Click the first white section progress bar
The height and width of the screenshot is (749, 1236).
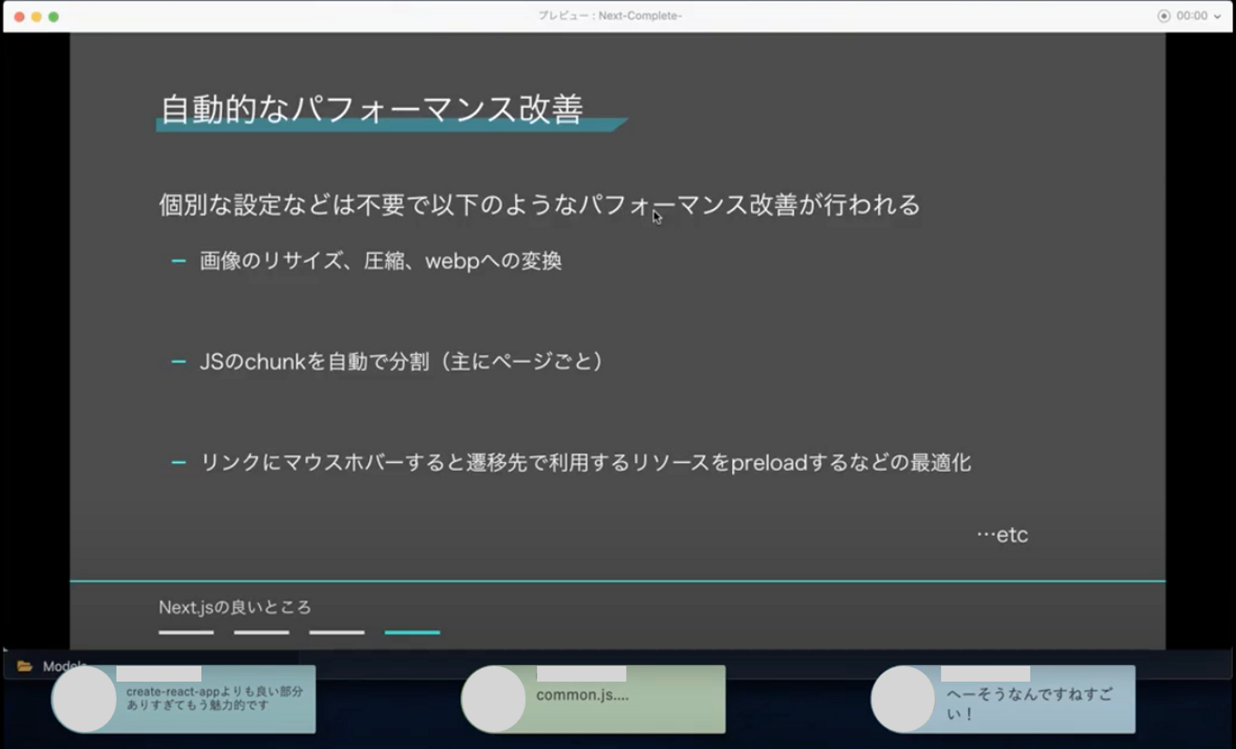pyautogui.click(x=186, y=632)
